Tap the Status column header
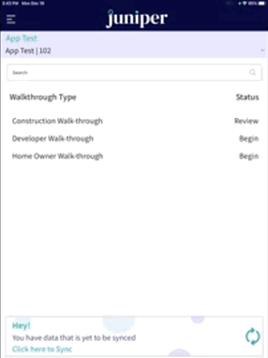Image resolution: width=268 pixels, height=358 pixels. pos(248,97)
